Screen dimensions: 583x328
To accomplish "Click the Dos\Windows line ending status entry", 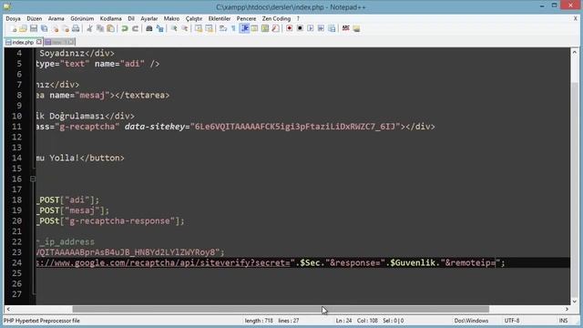I will point(471,321).
